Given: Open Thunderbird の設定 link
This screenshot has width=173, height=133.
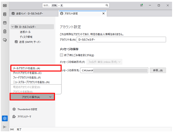Looking at the screenshot, I should (x=27, y=109).
